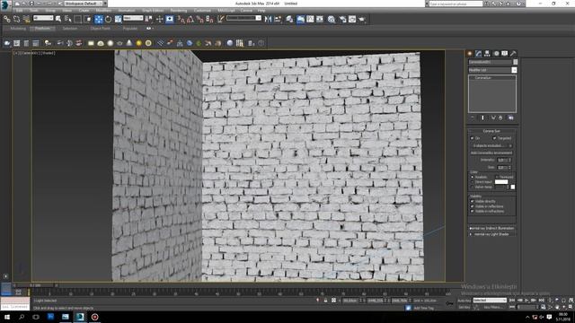575x323 pixels.
Task: Open the Modifiers menu
Action: (103, 10)
